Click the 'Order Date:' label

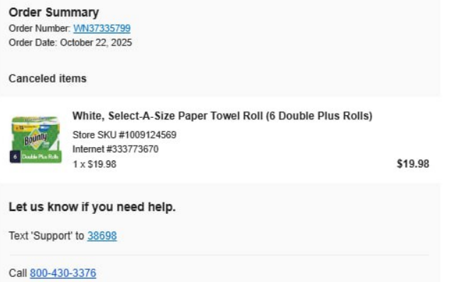click(33, 43)
